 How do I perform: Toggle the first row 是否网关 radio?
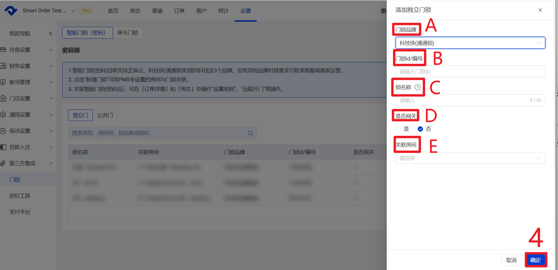pos(356,167)
